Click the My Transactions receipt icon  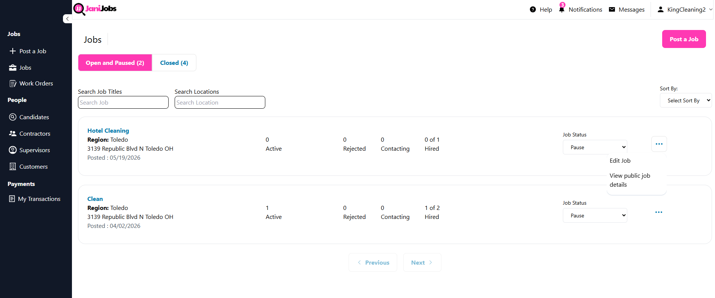click(12, 199)
